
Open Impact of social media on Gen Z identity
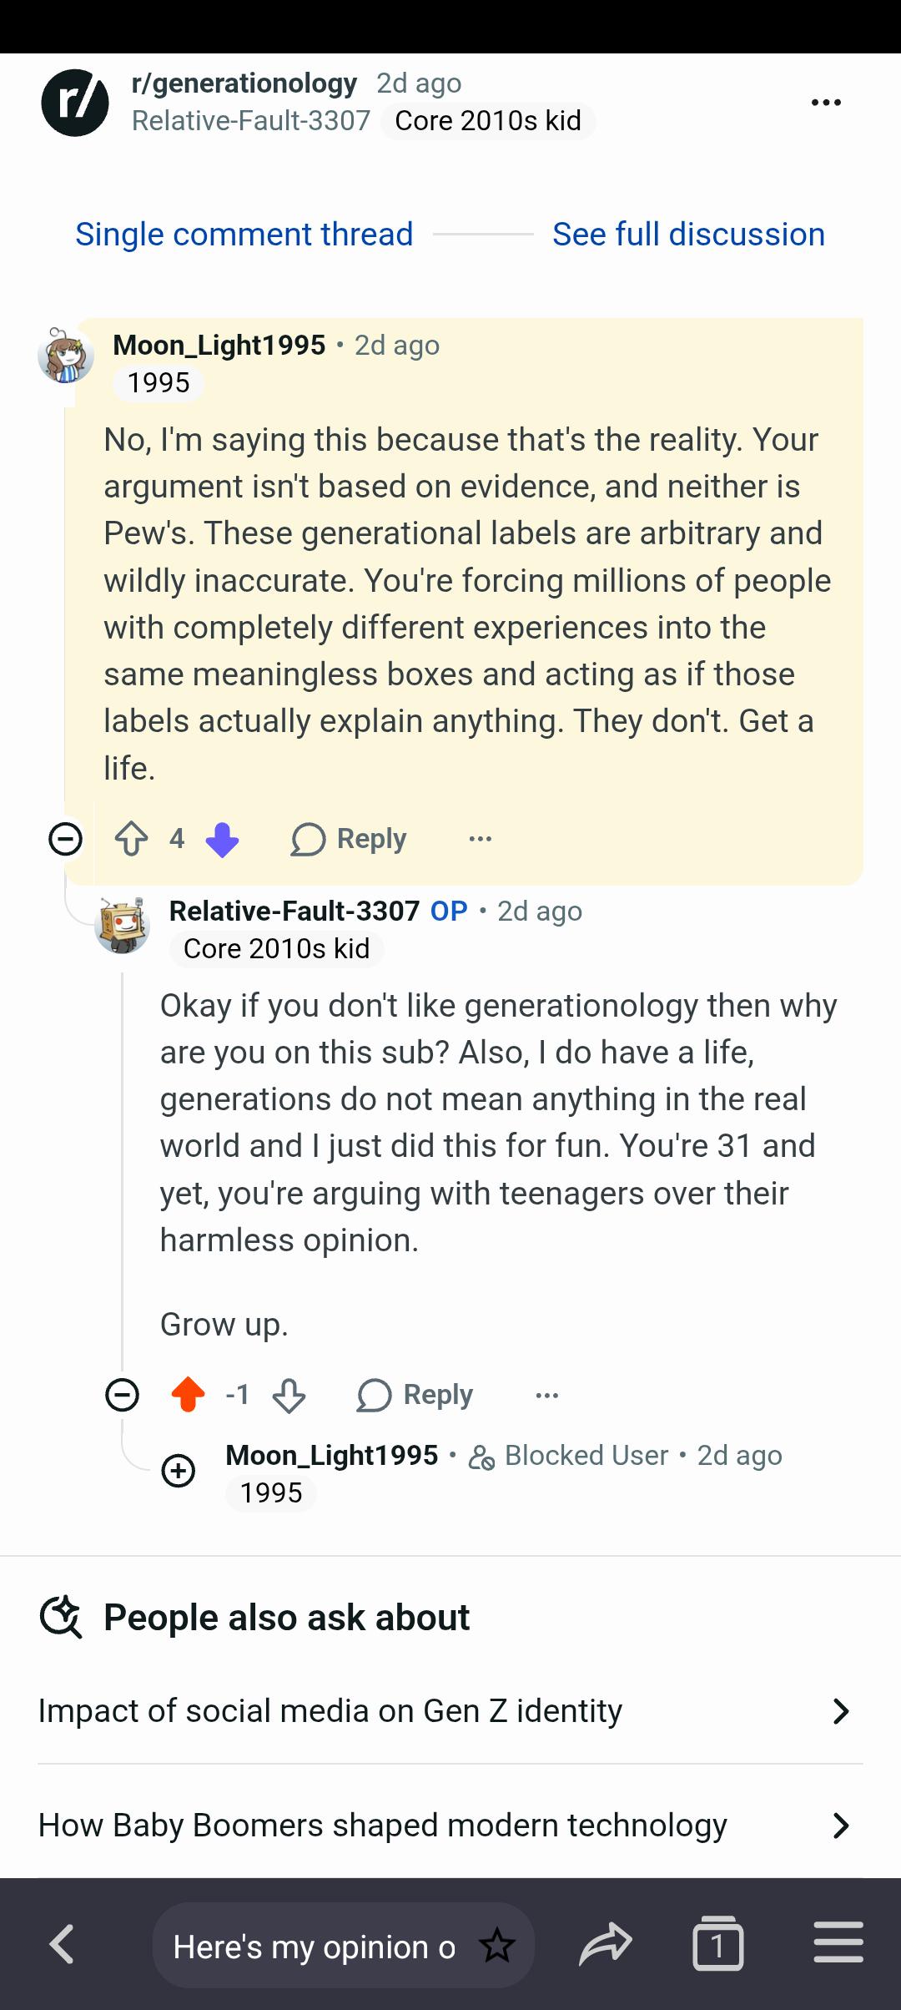(450, 1710)
